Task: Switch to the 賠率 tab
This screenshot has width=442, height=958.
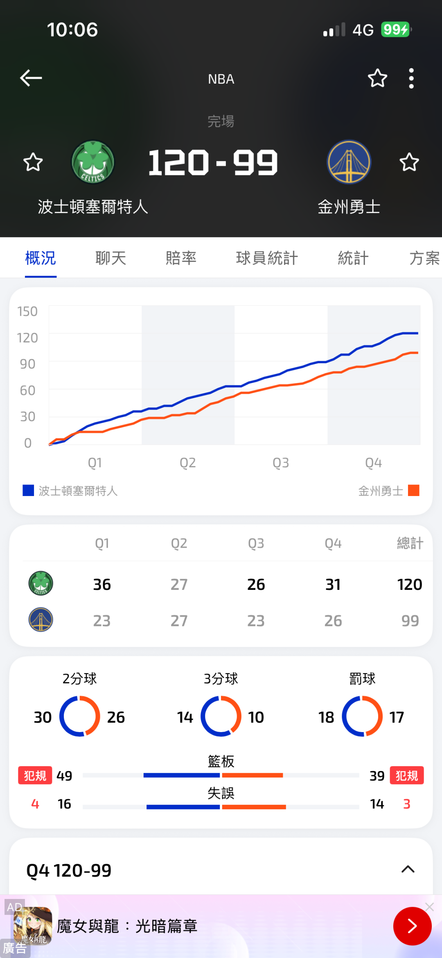Action: coord(181,258)
